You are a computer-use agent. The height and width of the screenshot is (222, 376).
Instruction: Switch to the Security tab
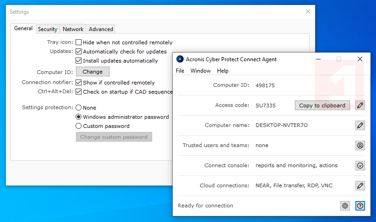[48, 29]
